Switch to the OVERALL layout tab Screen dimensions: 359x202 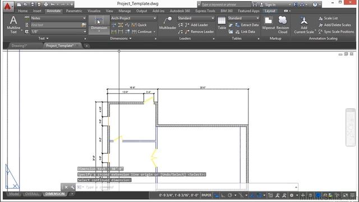[32, 194]
